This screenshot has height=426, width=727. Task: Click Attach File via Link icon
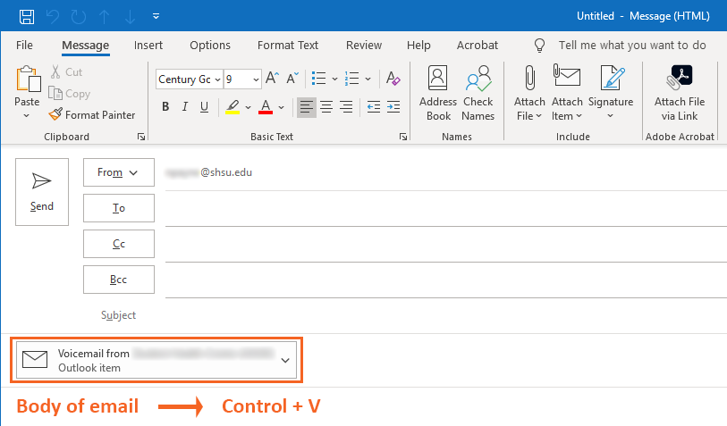click(x=679, y=93)
